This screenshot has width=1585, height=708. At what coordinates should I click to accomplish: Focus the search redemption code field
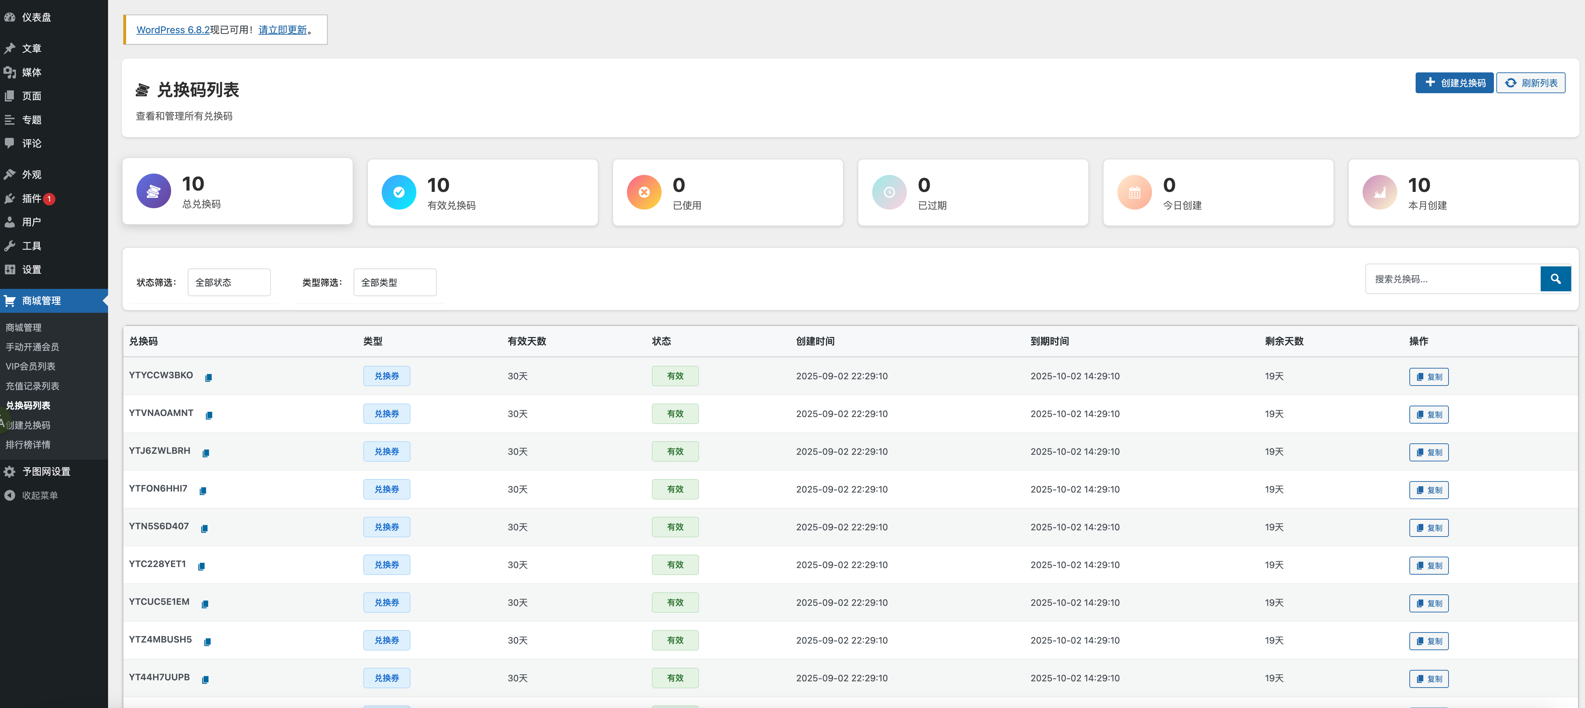(x=1452, y=279)
